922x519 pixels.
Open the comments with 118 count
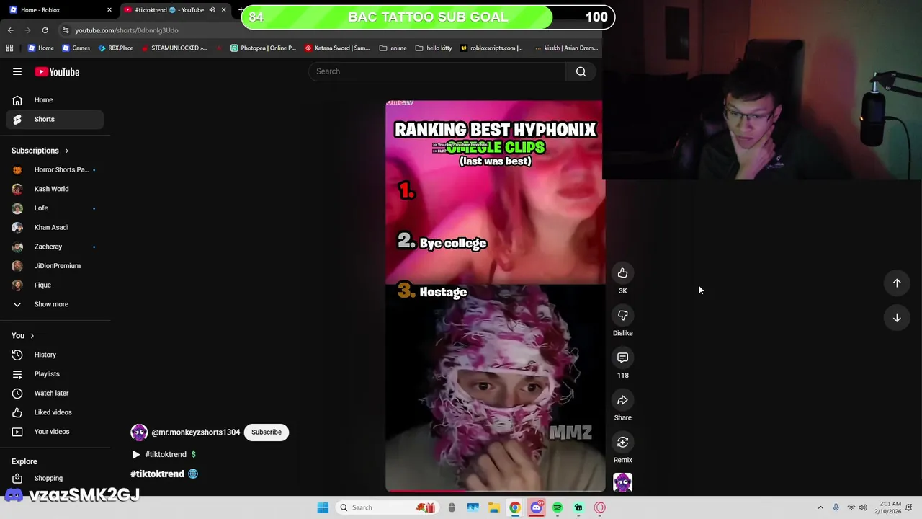[622, 358]
